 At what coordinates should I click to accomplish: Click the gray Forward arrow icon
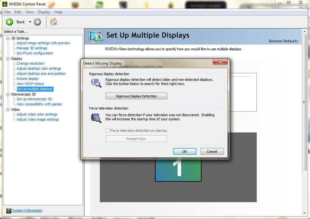(x=37, y=22)
